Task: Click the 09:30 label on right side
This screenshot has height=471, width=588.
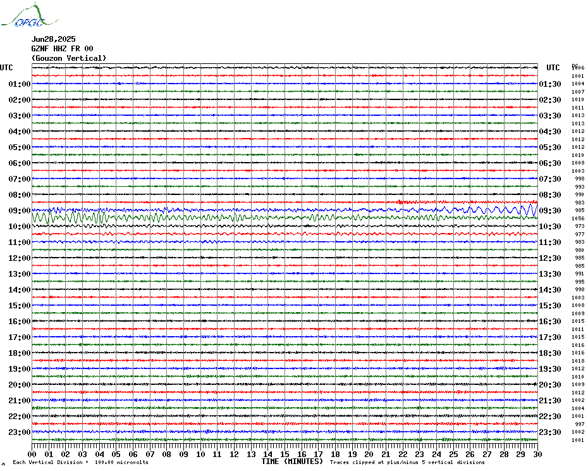Action: pyautogui.click(x=550, y=210)
